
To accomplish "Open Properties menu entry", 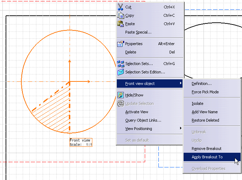I will 150,44.
